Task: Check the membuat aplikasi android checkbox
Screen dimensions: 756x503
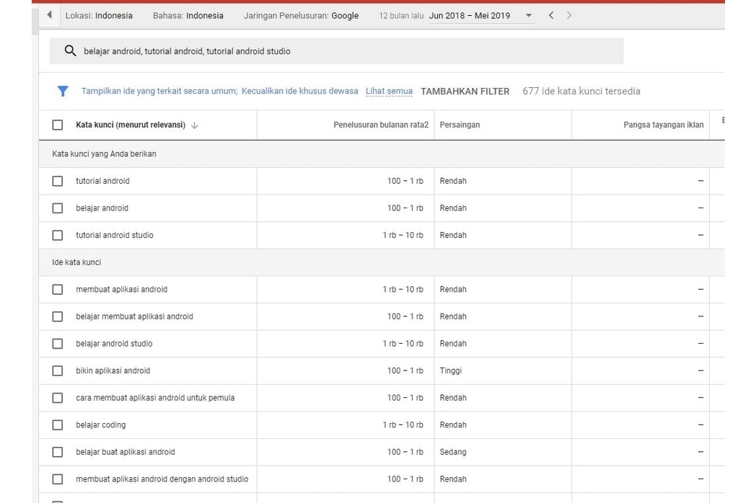Action: click(58, 289)
